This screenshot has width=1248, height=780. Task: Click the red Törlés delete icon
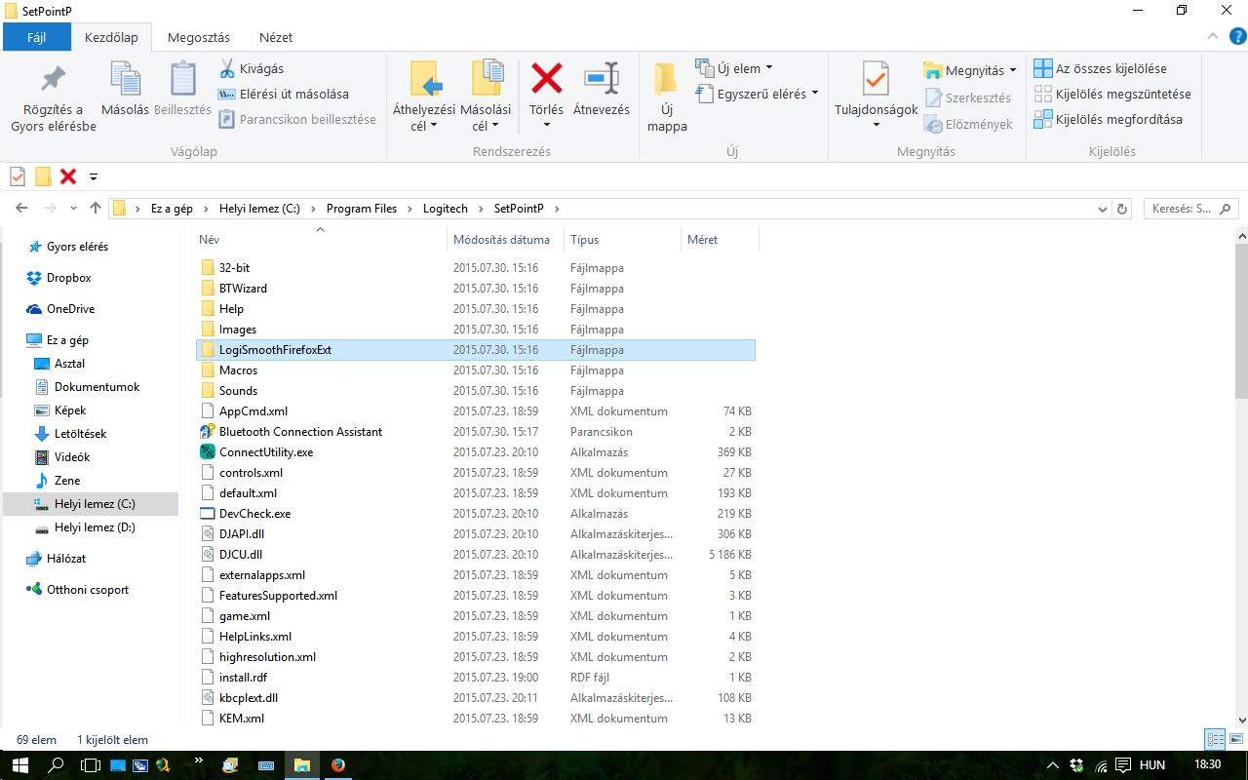tap(546, 78)
